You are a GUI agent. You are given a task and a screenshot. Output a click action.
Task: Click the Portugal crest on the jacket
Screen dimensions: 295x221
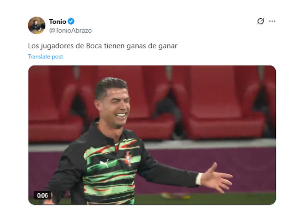(x=129, y=159)
